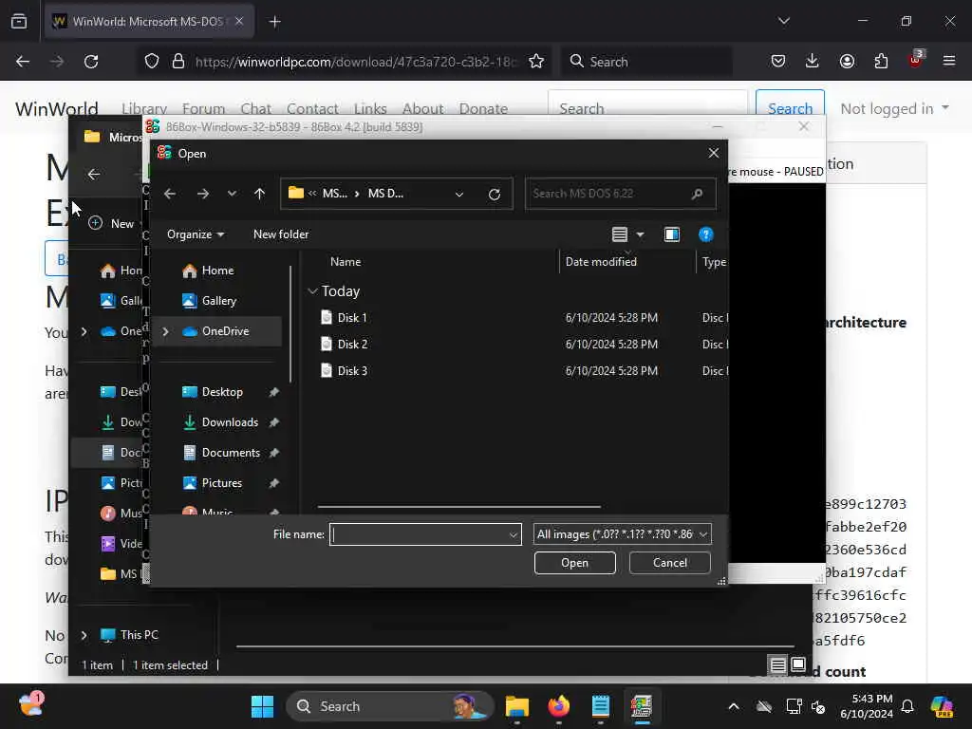Open Help with the blue question icon
This screenshot has height=729, width=972.
pos(705,234)
